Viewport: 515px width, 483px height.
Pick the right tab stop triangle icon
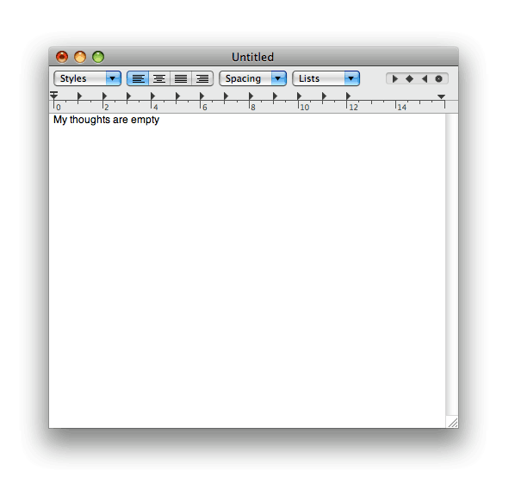[x=425, y=79]
